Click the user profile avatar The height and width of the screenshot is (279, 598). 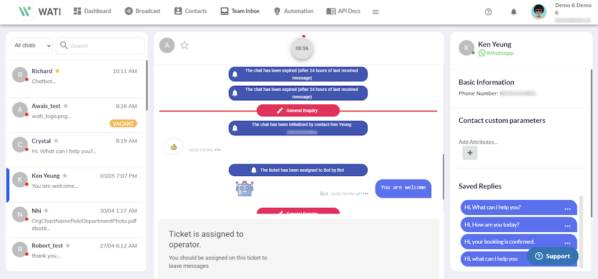(539, 12)
